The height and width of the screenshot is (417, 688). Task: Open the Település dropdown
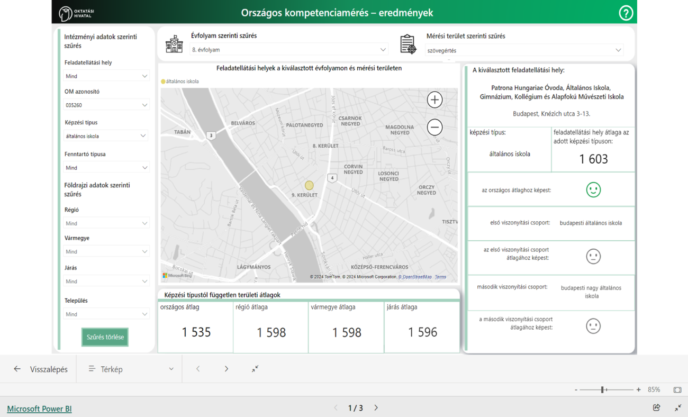pyautogui.click(x=106, y=314)
